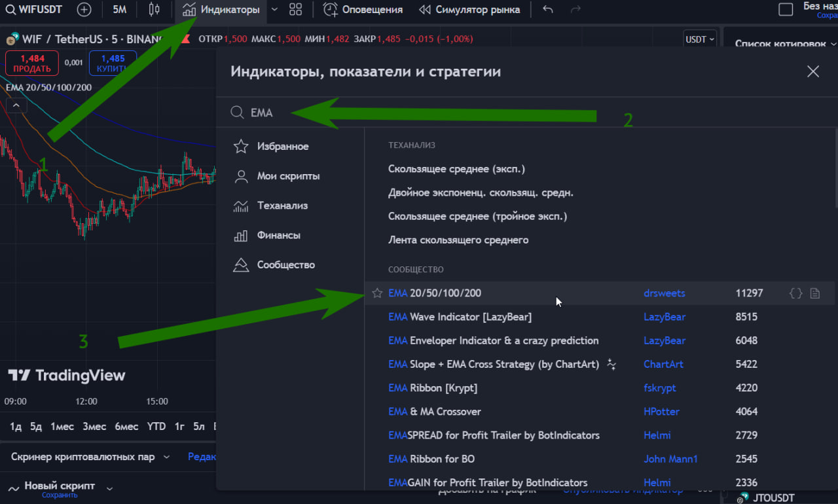Screen dimensions: 838x504
Task: Open the document icon for EMA 20/50/100/200
Action: pos(815,293)
